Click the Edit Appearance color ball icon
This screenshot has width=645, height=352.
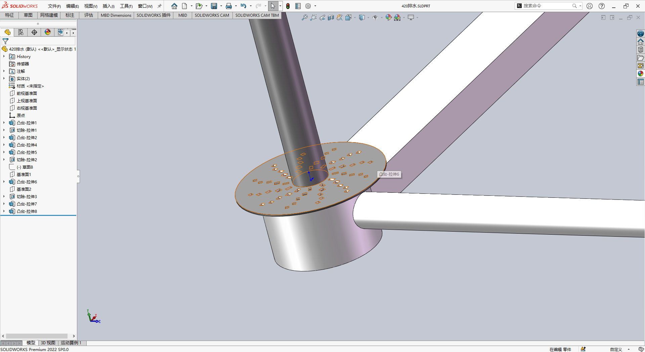coord(388,17)
